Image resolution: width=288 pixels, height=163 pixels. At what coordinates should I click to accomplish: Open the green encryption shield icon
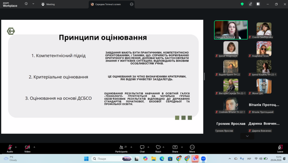[x=242, y=4]
